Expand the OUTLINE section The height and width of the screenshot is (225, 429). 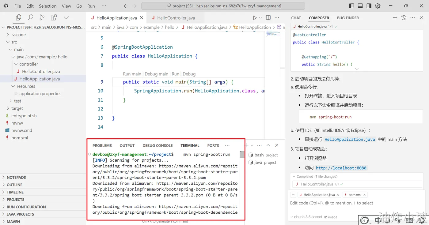43,185
